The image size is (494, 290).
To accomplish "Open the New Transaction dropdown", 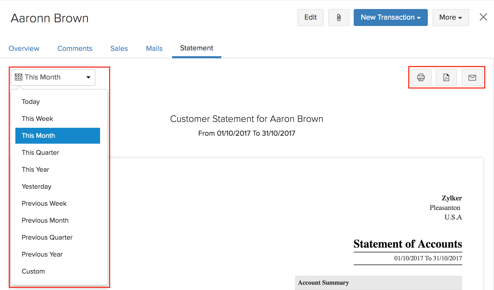I will (x=390, y=17).
